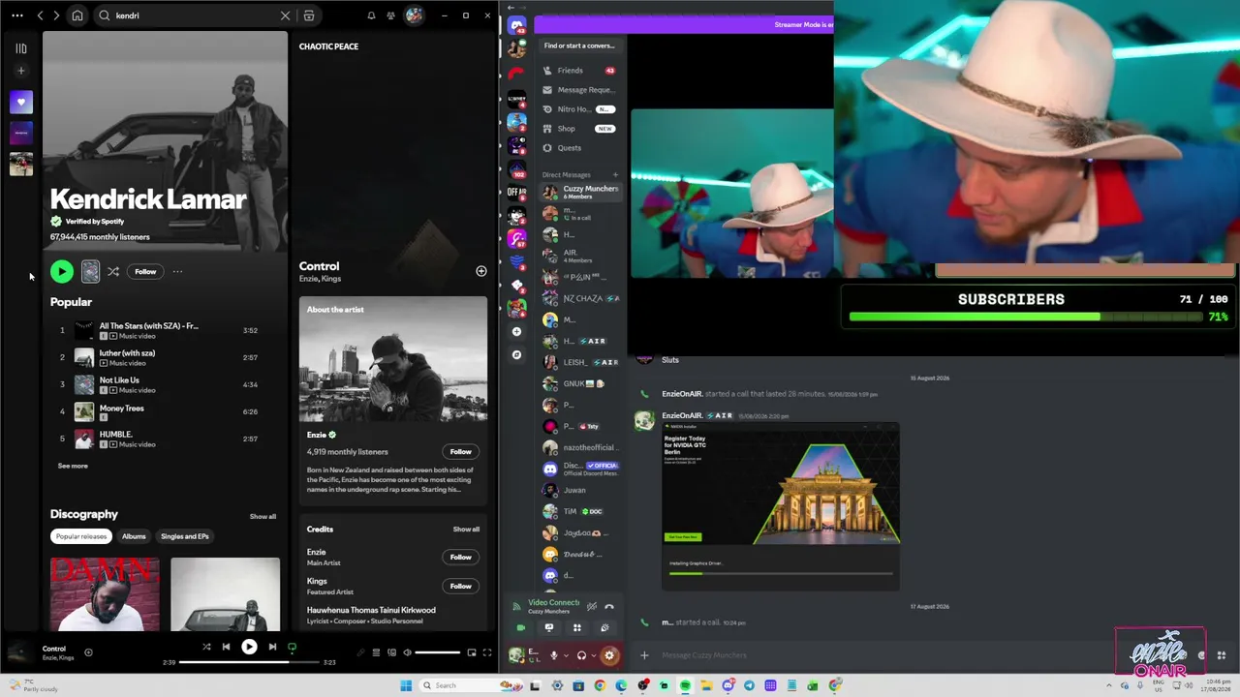The width and height of the screenshot is (1240, 697).
Task: Expand Your Library in Spotify sidebar
Action: 20,47
